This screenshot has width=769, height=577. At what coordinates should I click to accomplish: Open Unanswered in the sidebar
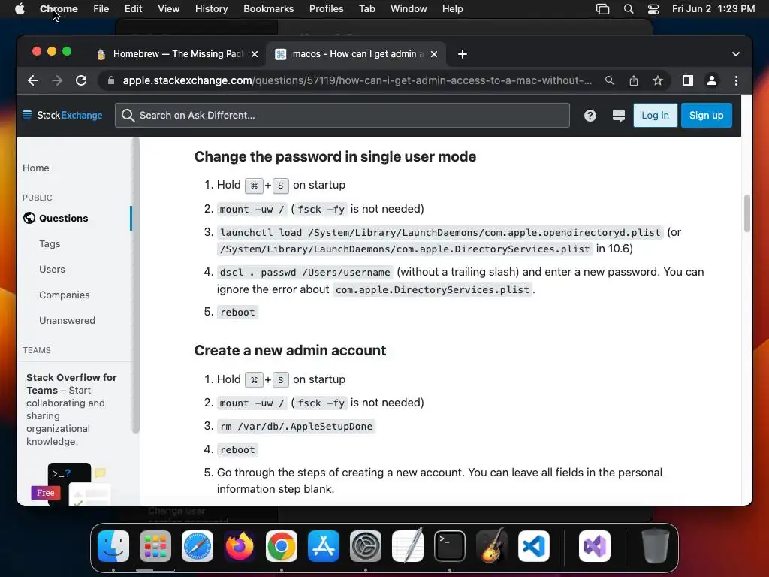67,320
